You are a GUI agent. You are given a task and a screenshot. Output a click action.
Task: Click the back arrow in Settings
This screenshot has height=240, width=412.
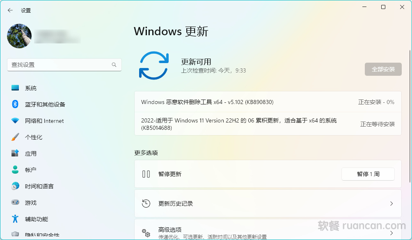tap(10, 10)
